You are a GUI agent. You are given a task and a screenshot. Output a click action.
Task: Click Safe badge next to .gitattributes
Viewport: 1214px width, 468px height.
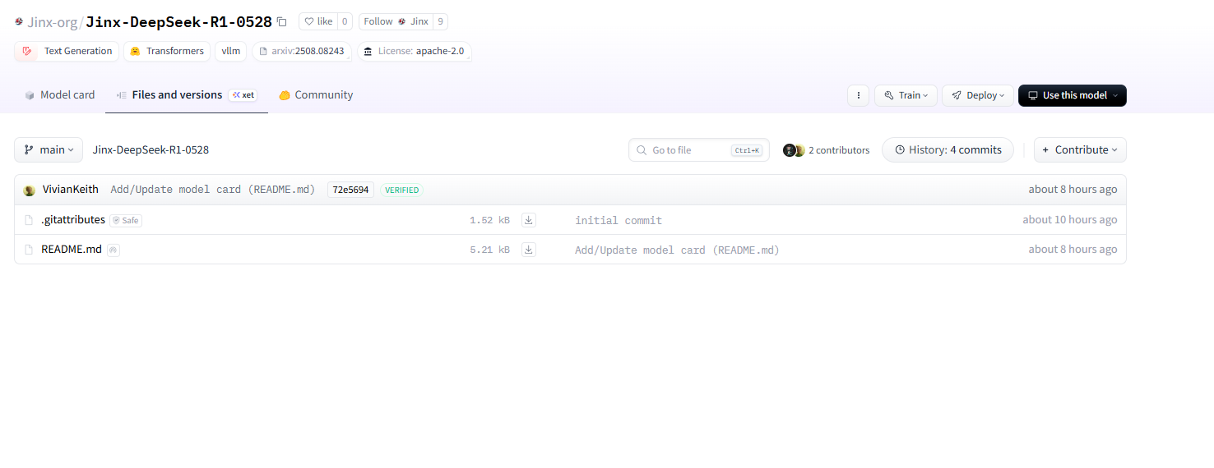coord(126,220)
